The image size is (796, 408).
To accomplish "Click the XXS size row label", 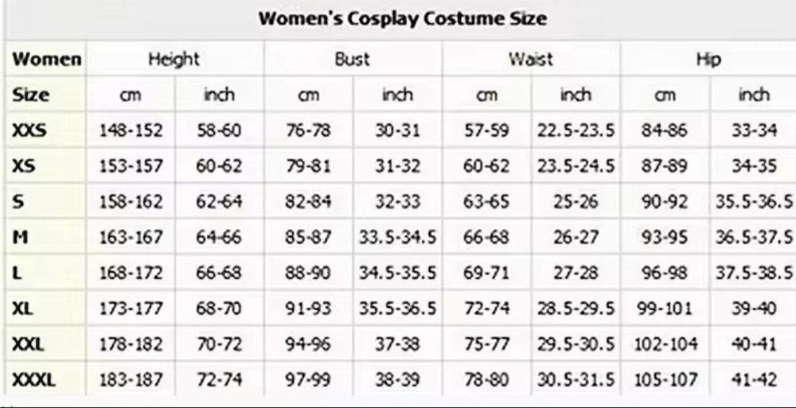I will coord(29,130).
